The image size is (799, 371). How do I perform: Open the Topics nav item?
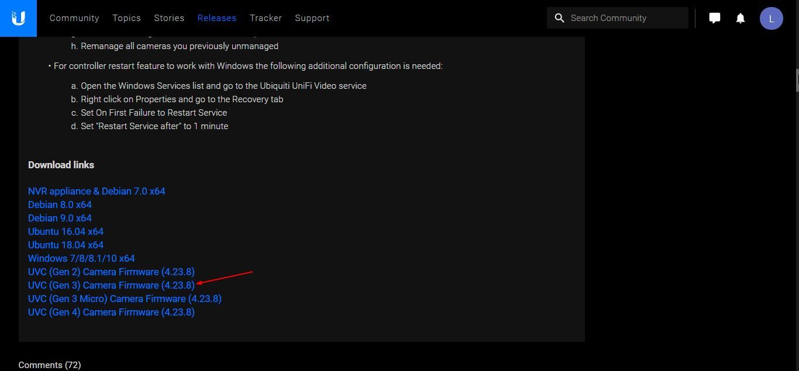tap(126, 18)
